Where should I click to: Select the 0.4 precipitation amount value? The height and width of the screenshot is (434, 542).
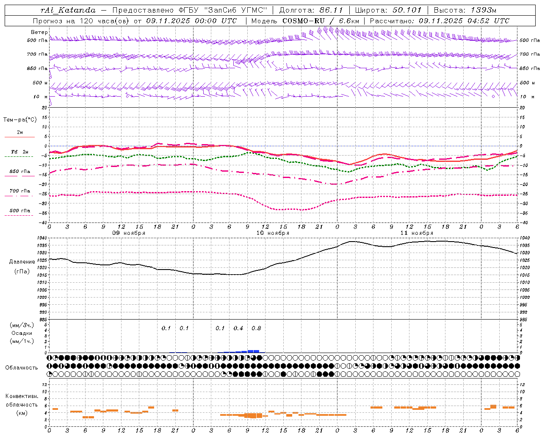click(238, 328)
